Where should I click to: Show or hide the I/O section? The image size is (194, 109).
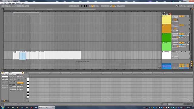click(x=192, y=61)
